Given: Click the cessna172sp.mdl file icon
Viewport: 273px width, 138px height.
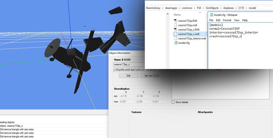Looking at the screenshot, I should tap(175, 25).
